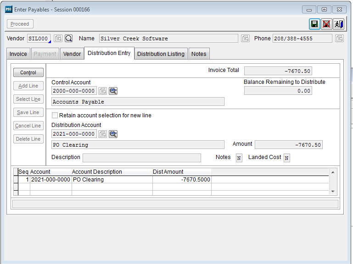
Task: Close the Enter Payables window
Action: coord(339,10)
